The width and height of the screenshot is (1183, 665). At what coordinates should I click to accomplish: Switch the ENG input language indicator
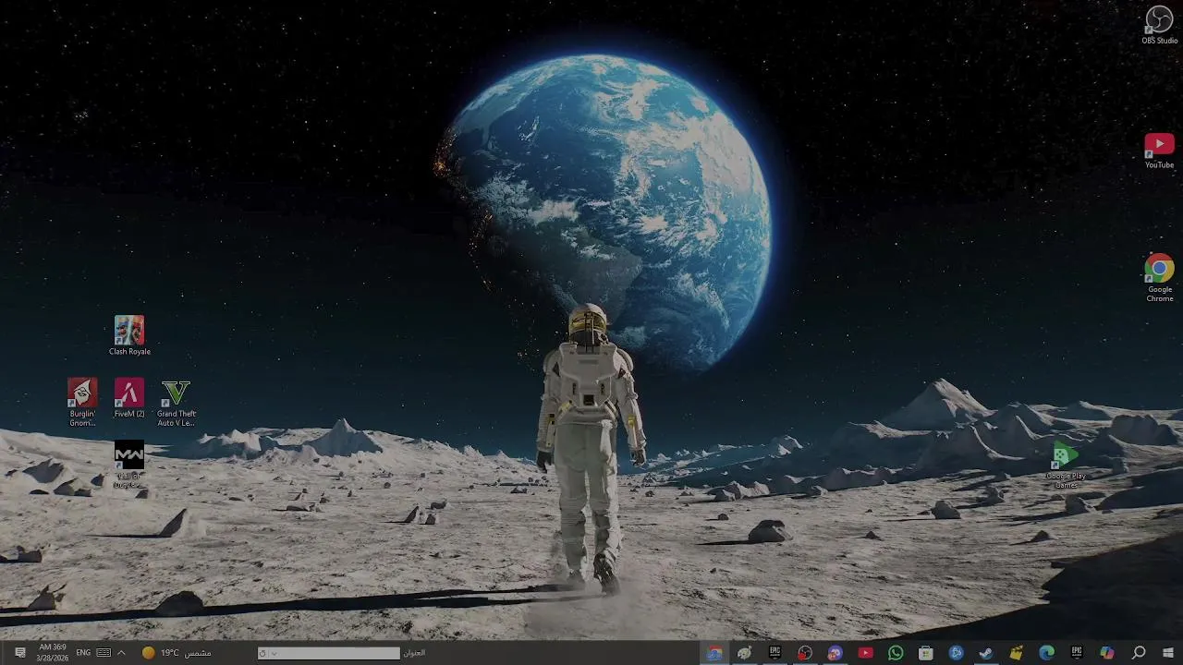pos(83,653)
